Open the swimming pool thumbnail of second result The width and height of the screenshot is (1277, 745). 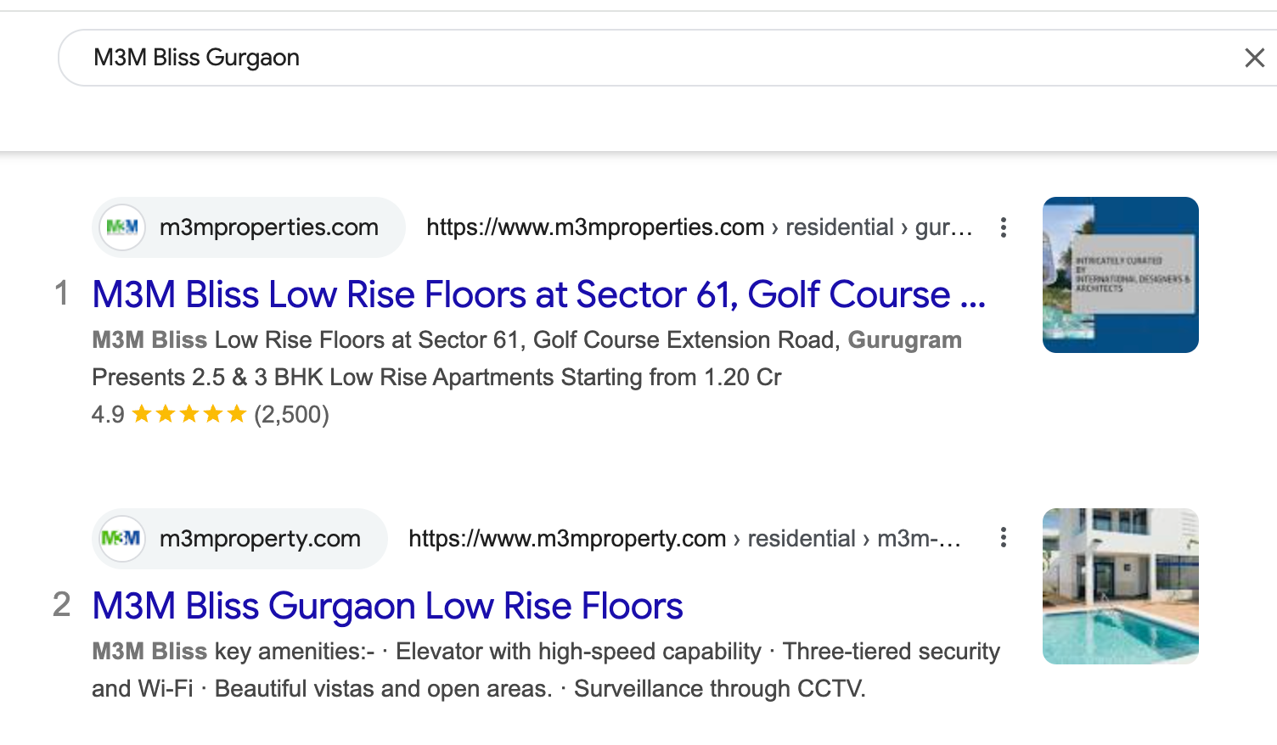tap(1121, 586)
